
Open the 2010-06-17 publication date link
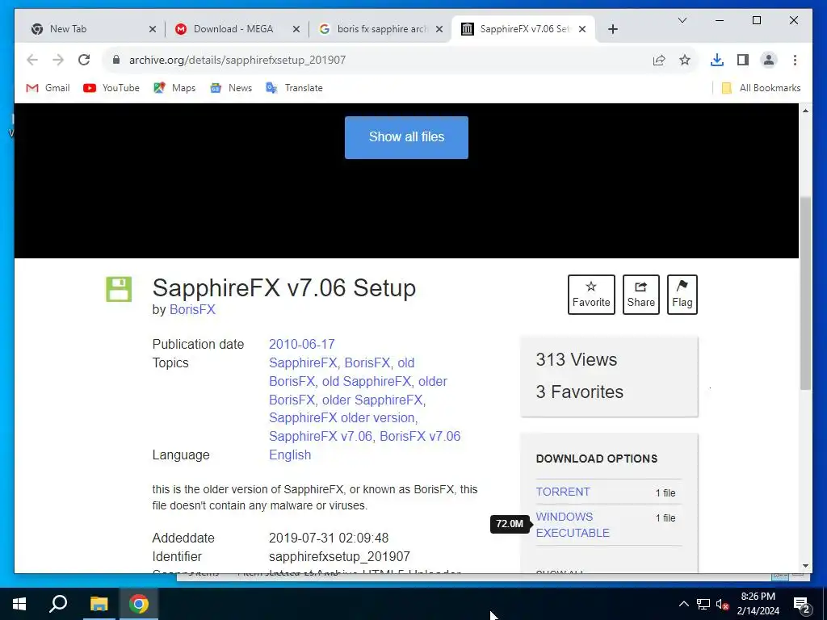(302, 344)
